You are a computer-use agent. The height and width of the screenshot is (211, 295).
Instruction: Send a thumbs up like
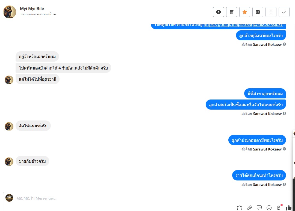pyautogui.click(x=289, y=208)
